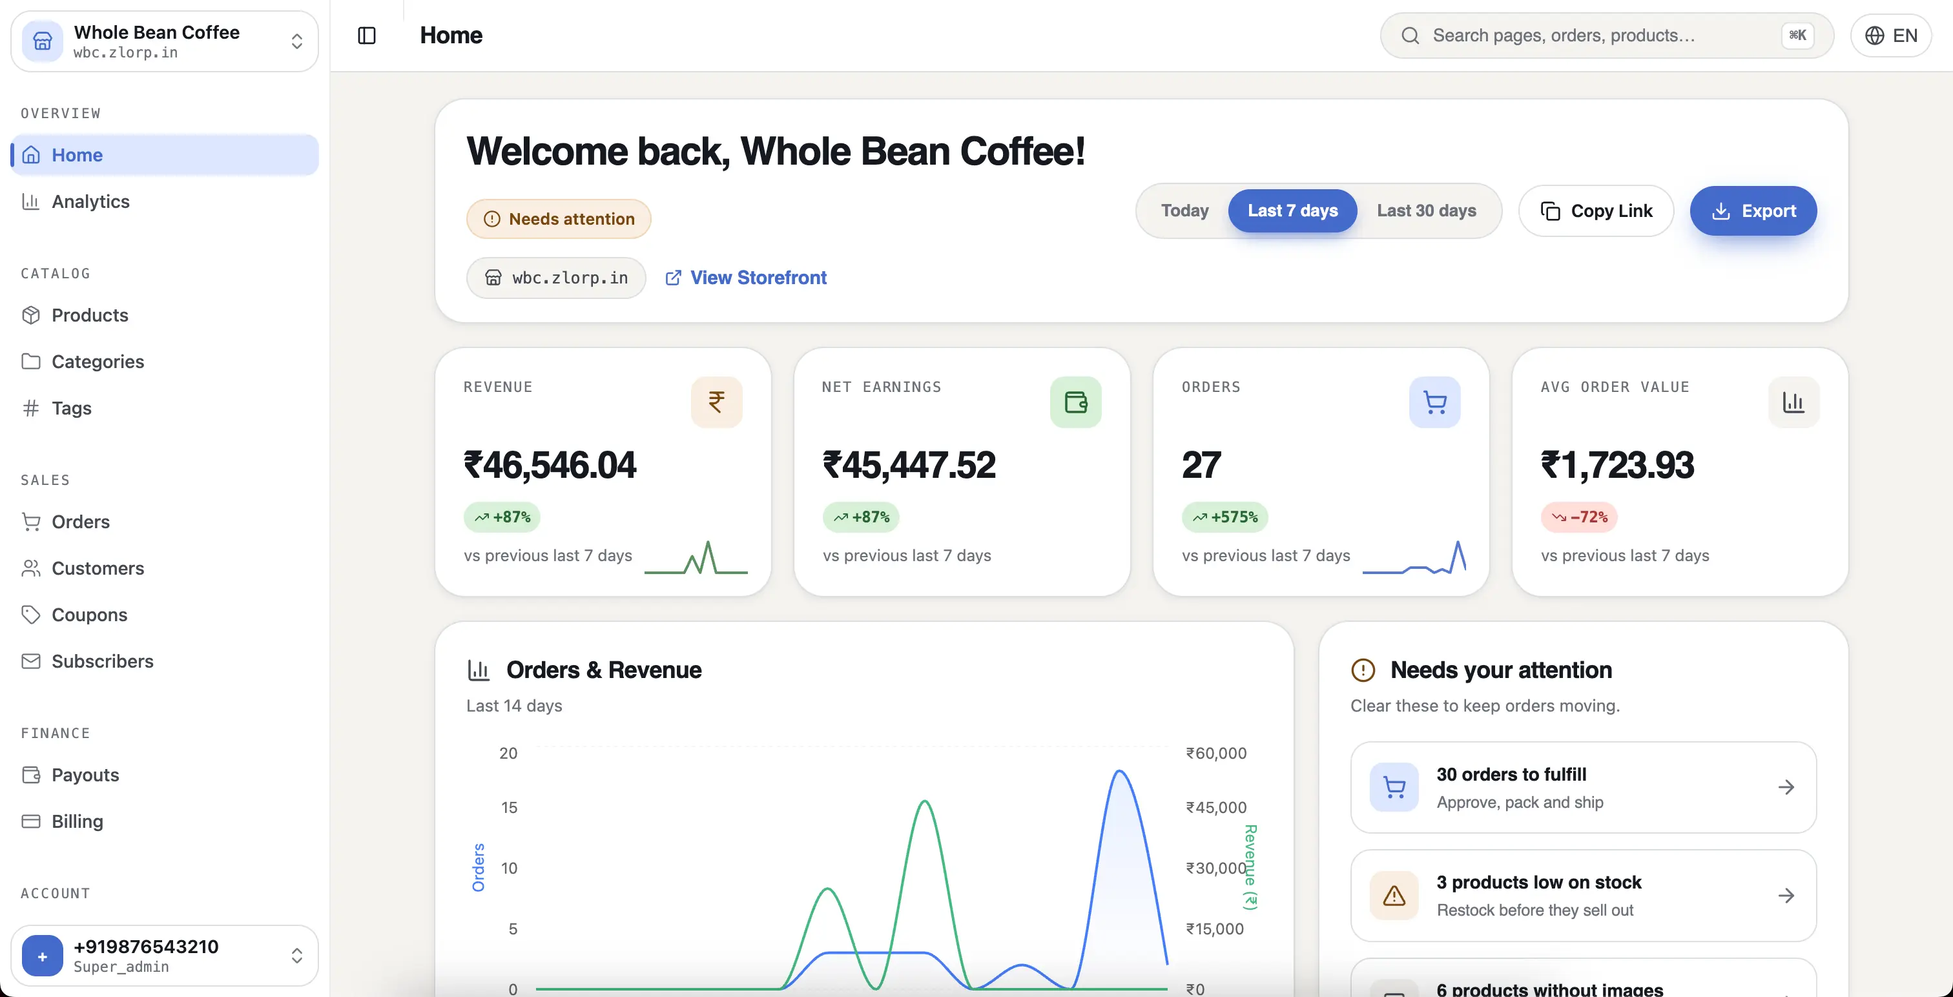Open the Tags section
The width and height of the screenshot is (1953, 997).
pyautogui.click(x=165, y=408)
